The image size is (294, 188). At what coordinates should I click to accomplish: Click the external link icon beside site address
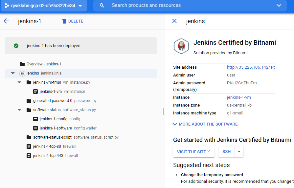coord(273,67)
